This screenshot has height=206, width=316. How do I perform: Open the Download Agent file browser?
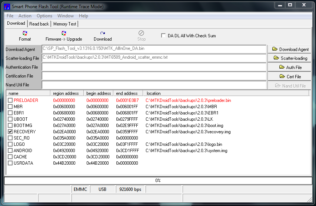point(290,49)
